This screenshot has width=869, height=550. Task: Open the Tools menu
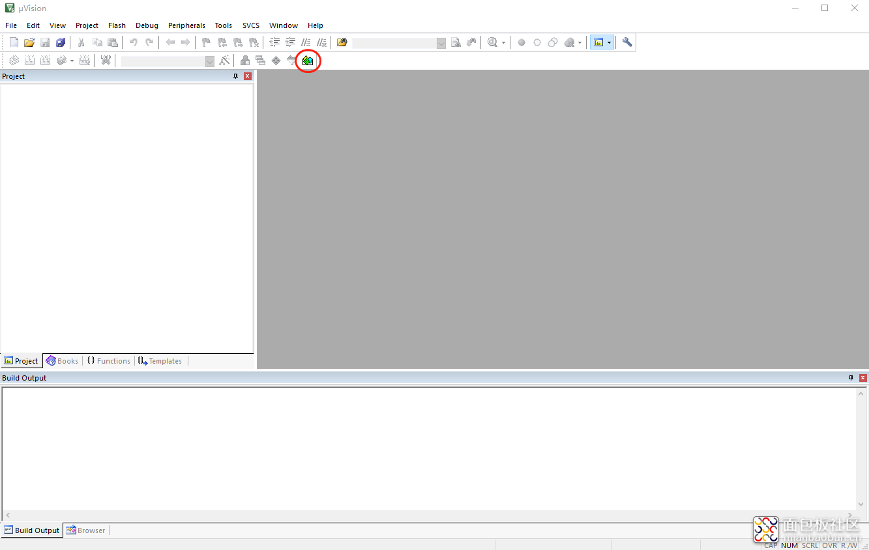click(224, 25)
